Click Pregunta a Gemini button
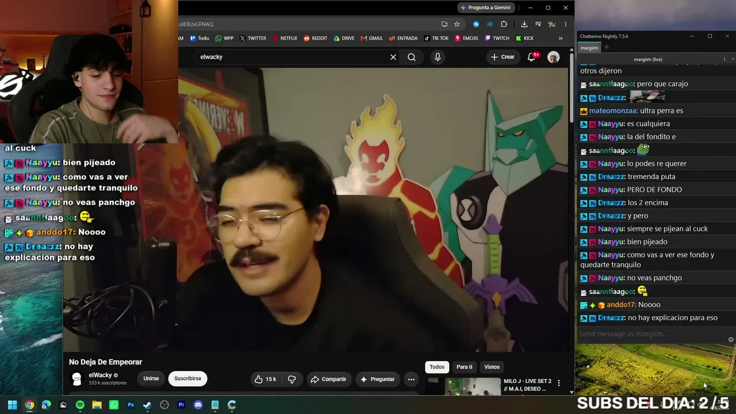The width and height of the screenshot is (736, 414). point(485,7)
